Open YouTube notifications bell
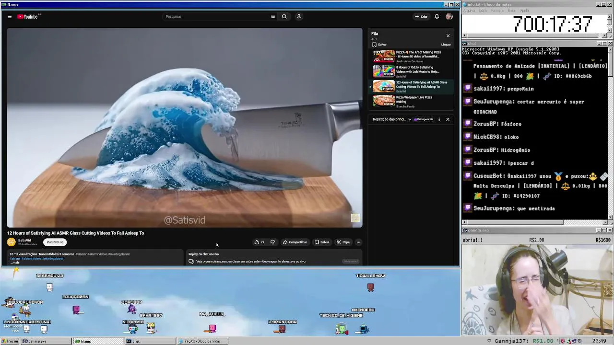 pos(437,16)
